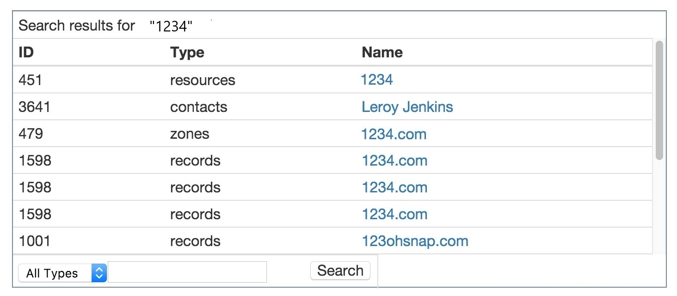Open the "1234" resources link
The image size is (677, 296).
tap(376, 80)
